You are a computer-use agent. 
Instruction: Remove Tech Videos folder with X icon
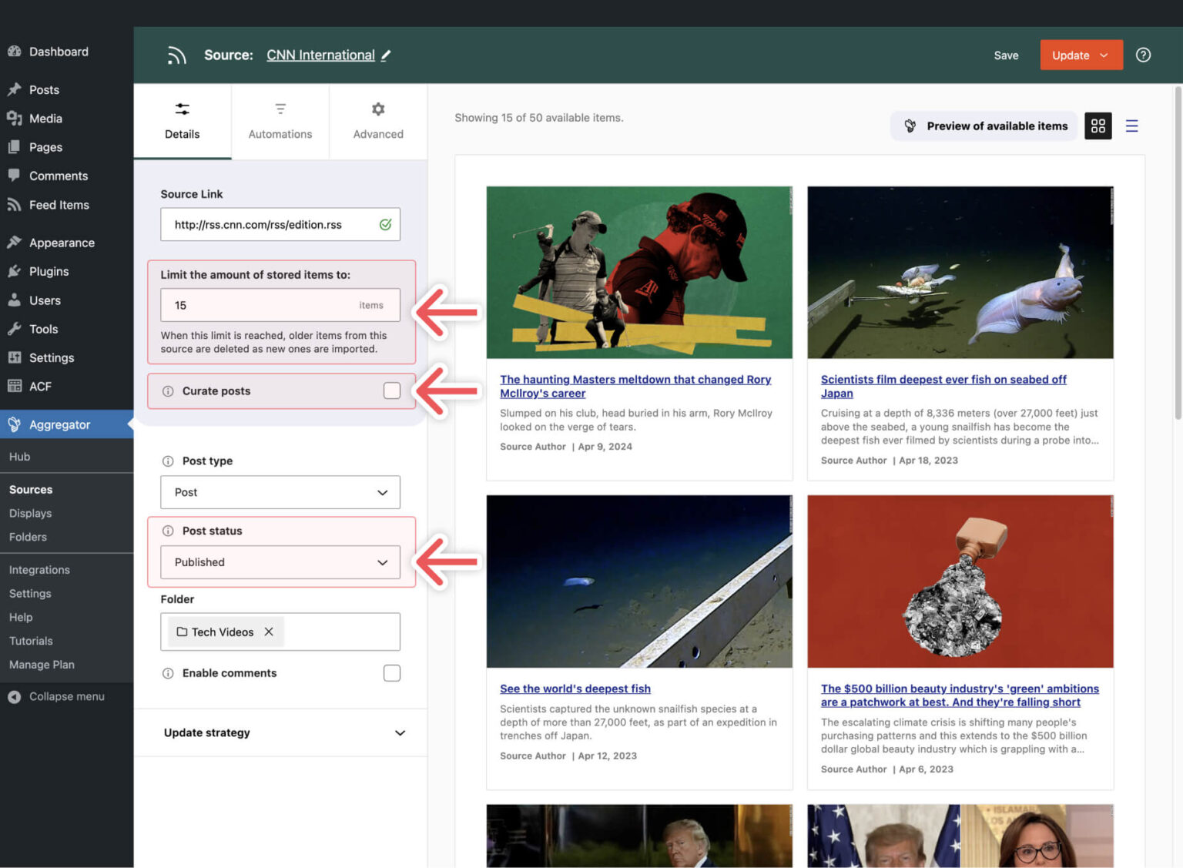tap(269, 632)
